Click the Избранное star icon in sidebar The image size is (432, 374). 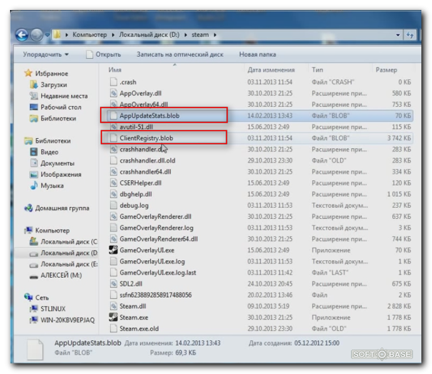tap(28, 73)
